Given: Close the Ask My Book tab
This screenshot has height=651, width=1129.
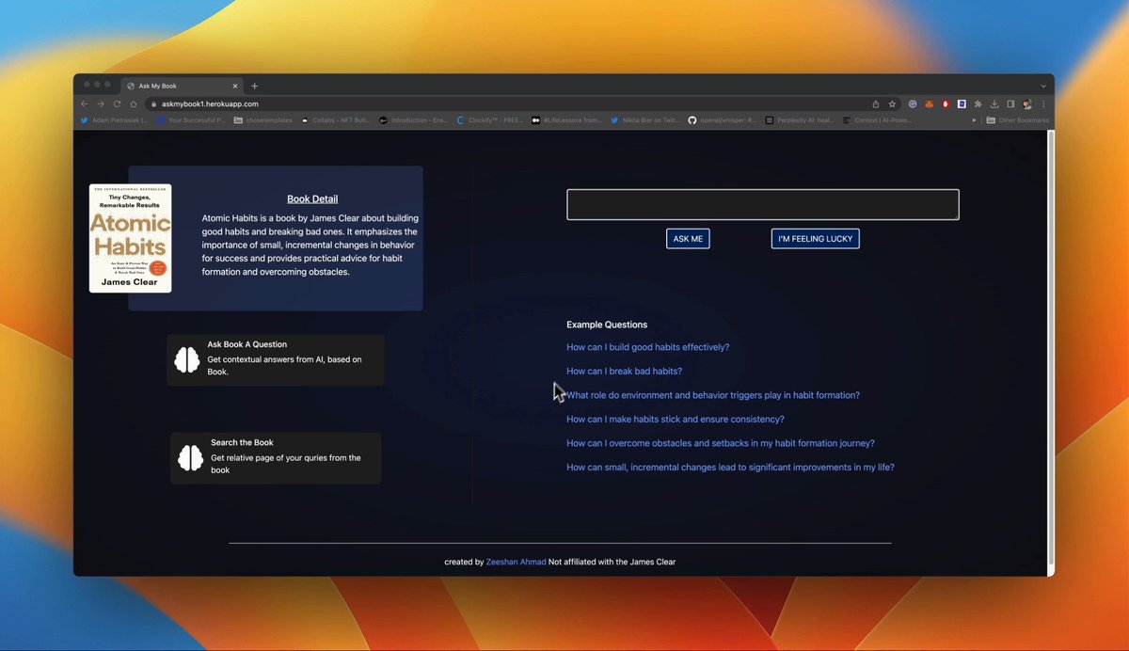Looking at the screenshot, I should pos(235,86).
